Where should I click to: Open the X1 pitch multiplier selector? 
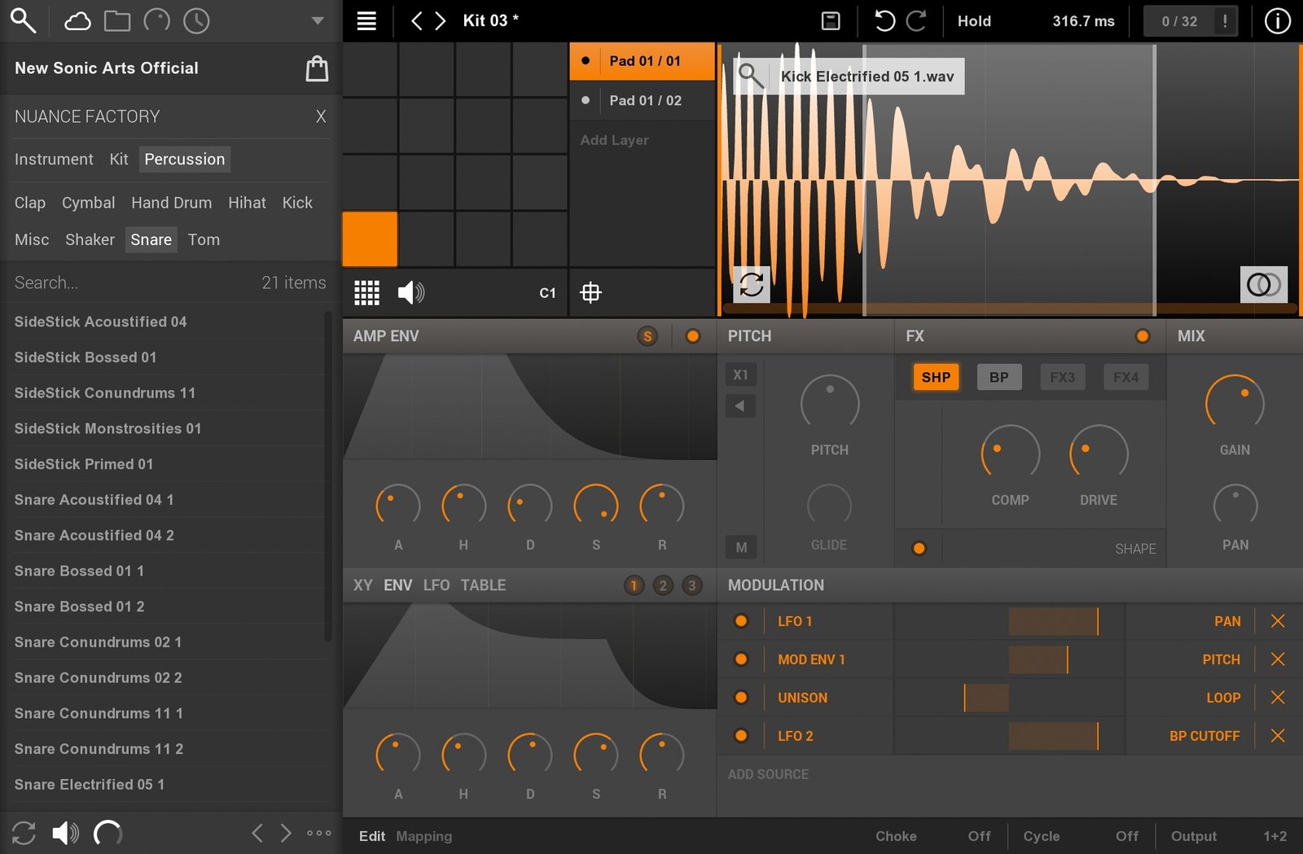click(740, 375)
